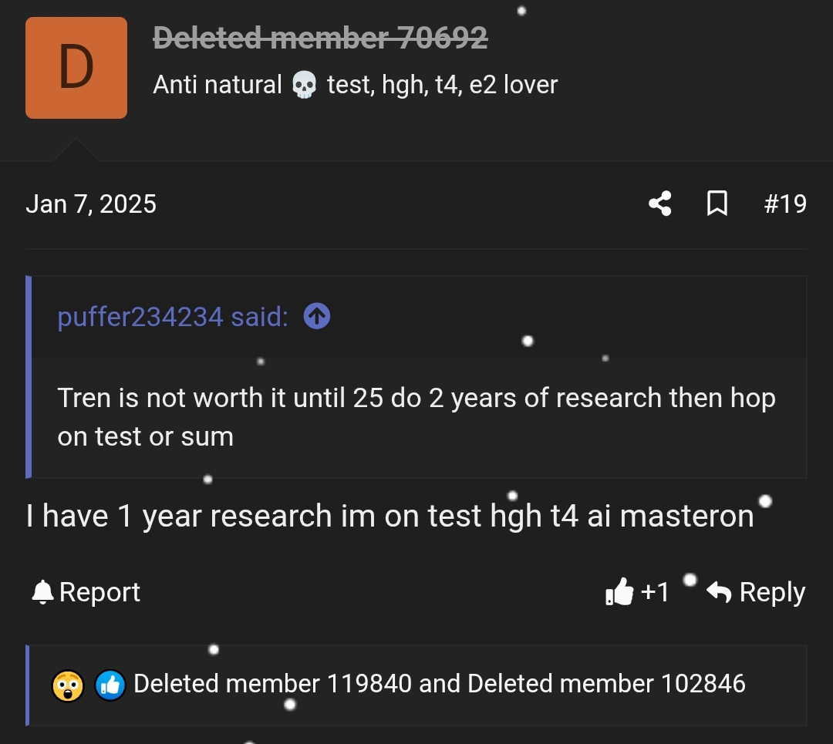Click the orange avatar with letter D

coord(76,67)
